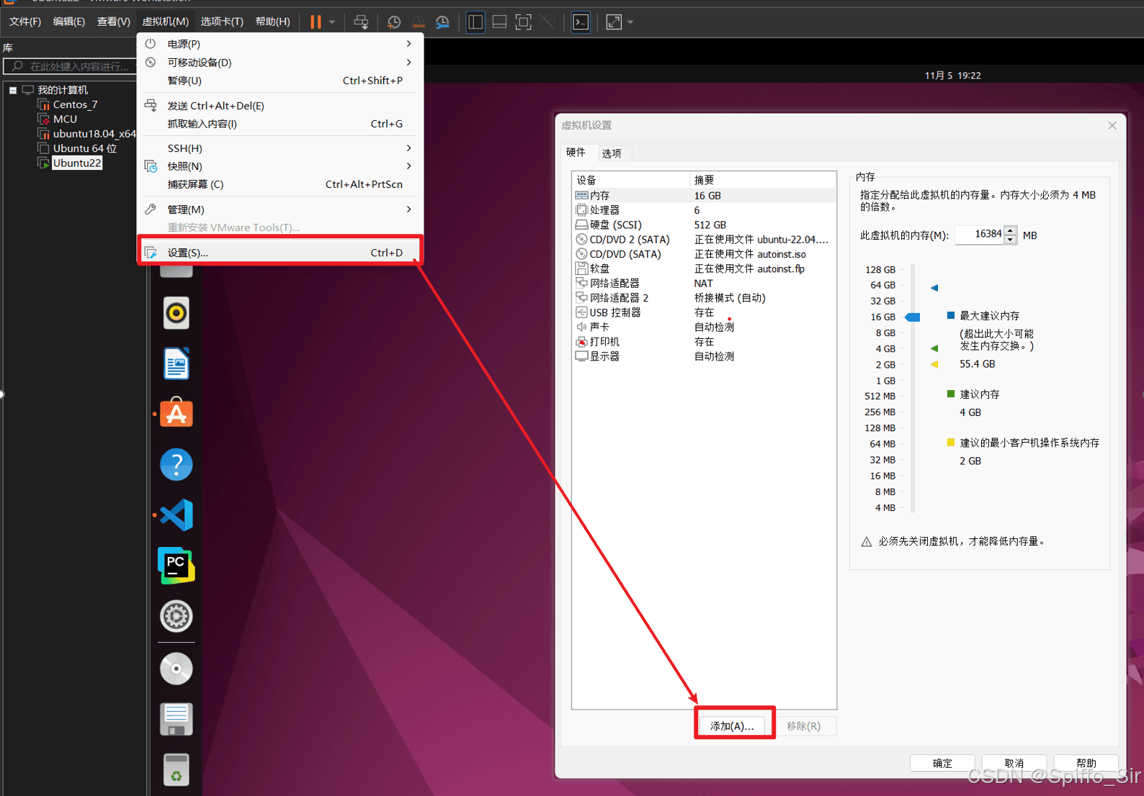Click the orange Pause VM toolbar icon

pos(316,22)
